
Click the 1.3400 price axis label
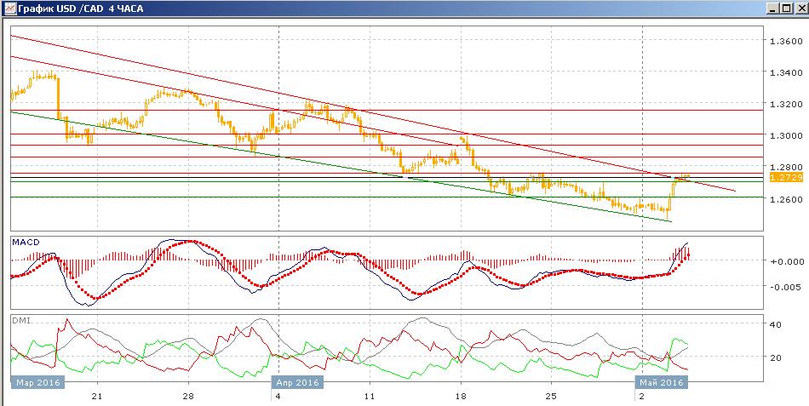pyautogui.click(x=786, y=72)
